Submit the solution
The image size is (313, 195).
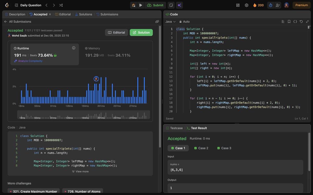pyautogui.click(x=155, y=5)
